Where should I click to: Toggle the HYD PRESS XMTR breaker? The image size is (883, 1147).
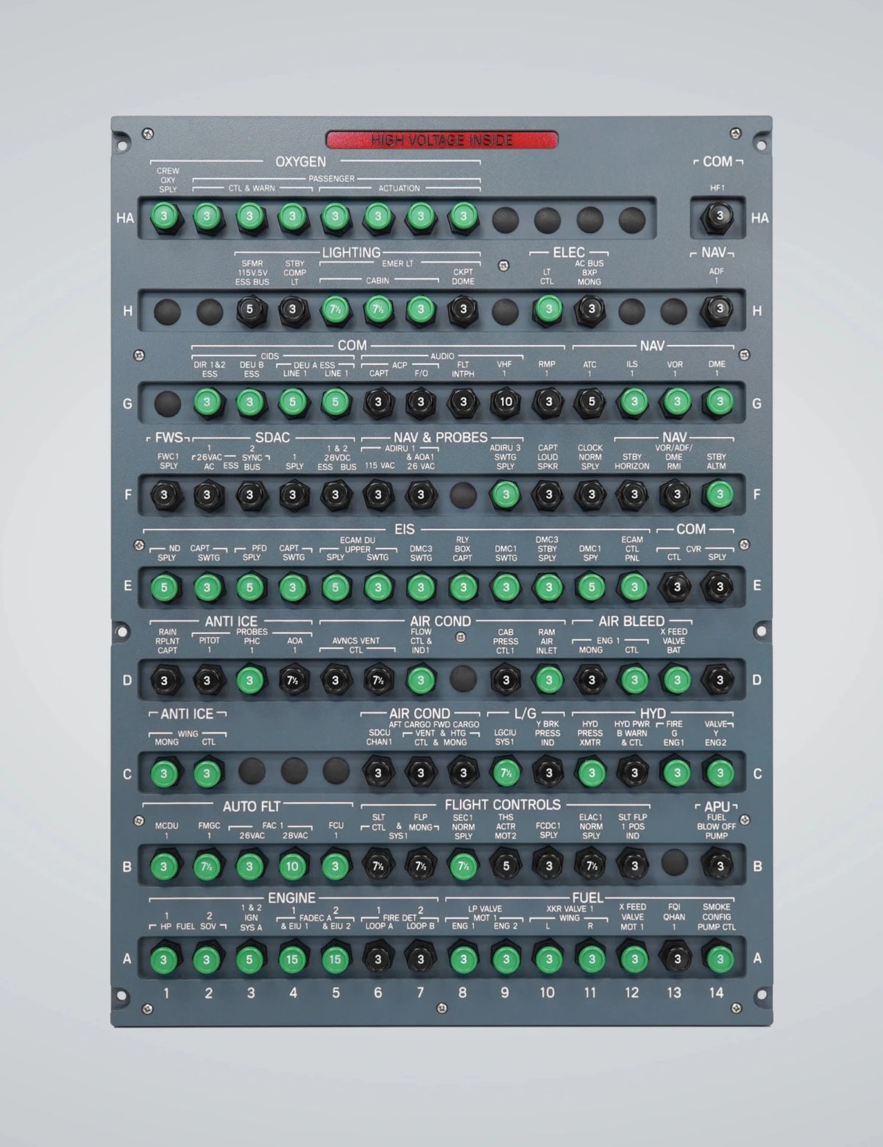(x=591, y=773)
